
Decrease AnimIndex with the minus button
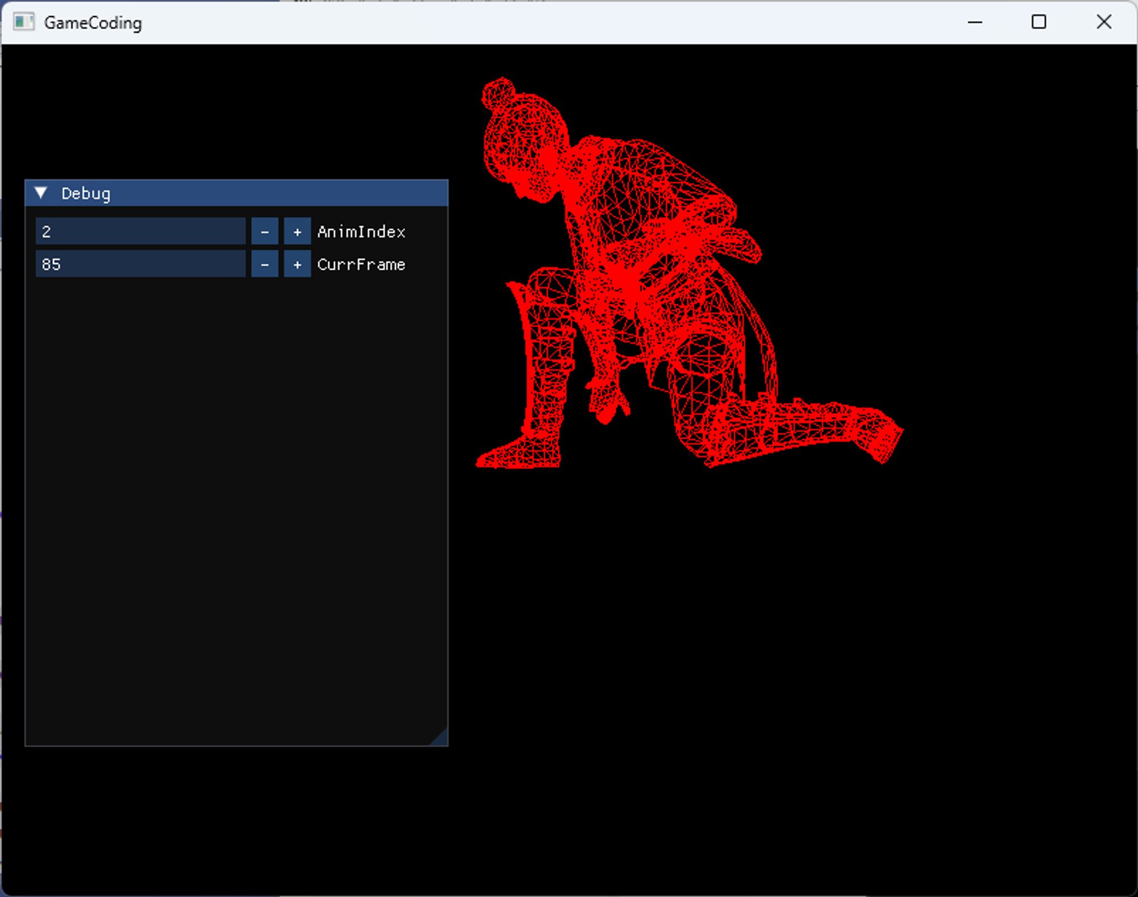tap(265, 232)
